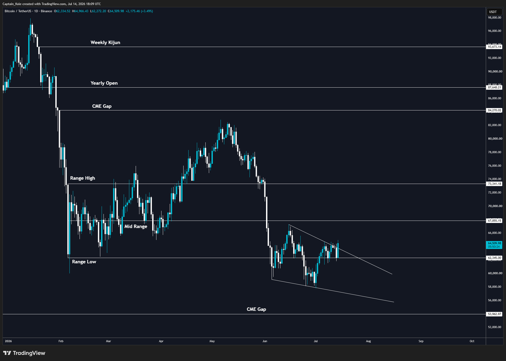This screenshot has height=361, width=506.
Task: Click the 98,000.00 price axis label
Action: pyautogui.click(x=494, y=18)
